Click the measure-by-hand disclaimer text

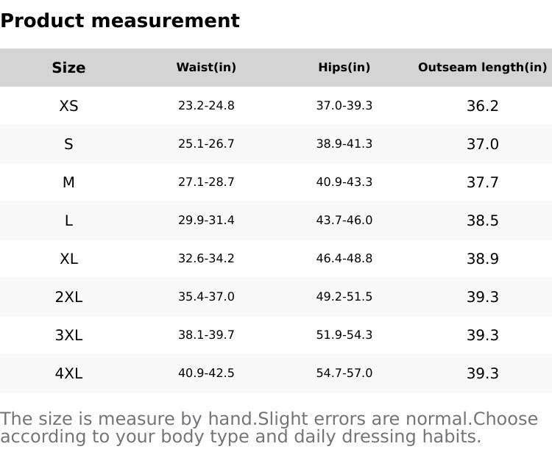pyautogui.click(x=269, y=428)
